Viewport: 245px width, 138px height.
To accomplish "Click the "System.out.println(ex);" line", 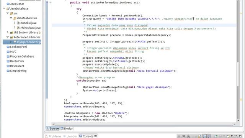I will 100,90.
